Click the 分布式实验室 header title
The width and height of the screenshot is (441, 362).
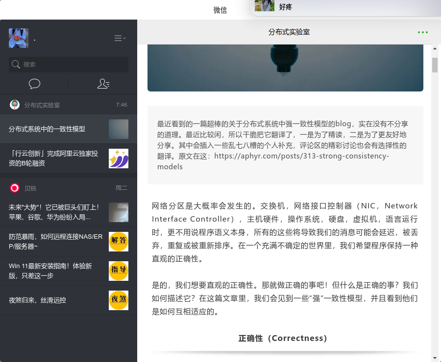(x=289, y=32)
